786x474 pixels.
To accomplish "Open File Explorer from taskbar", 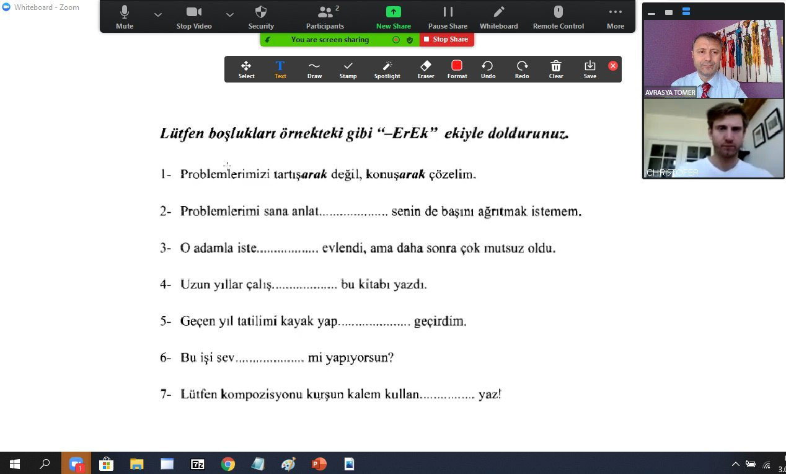I will [136, 463].
